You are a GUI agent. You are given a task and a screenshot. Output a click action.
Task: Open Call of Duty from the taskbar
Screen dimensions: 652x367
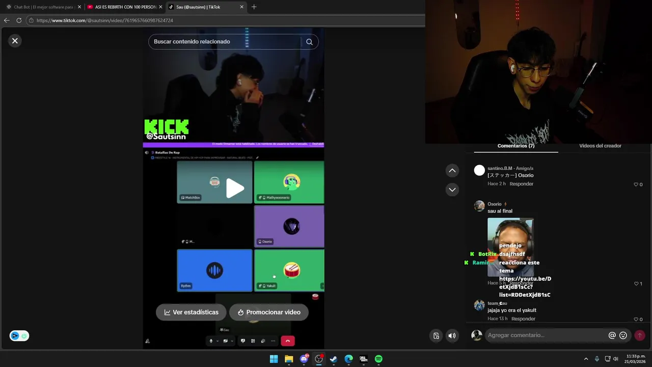[363, 359]
